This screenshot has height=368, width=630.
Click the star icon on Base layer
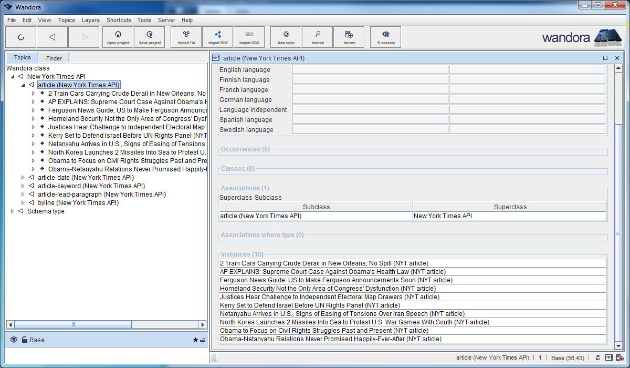(x=195, y=340)
